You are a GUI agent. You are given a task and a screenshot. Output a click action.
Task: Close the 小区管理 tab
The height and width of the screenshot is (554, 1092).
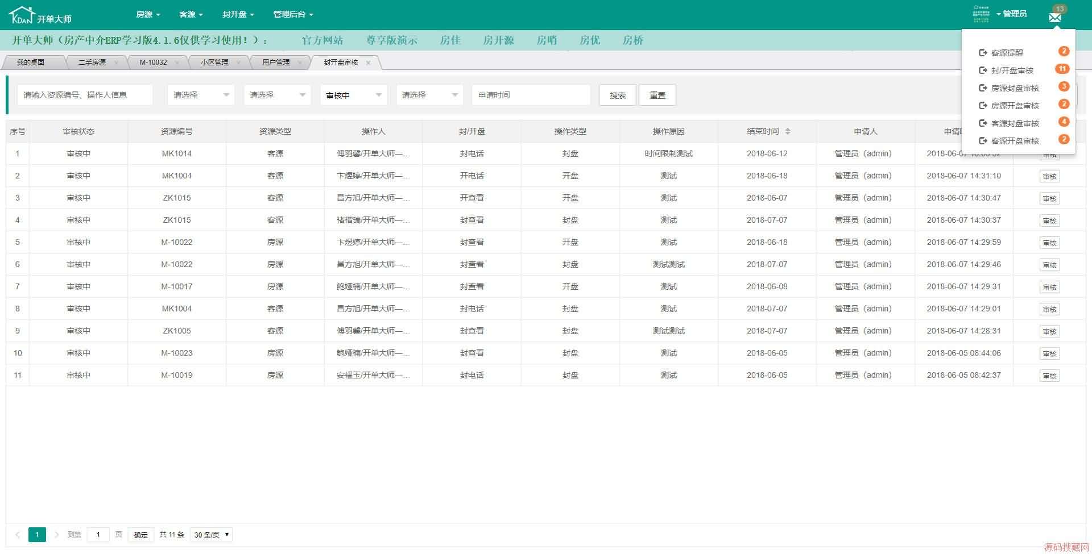tap(238, 63)
